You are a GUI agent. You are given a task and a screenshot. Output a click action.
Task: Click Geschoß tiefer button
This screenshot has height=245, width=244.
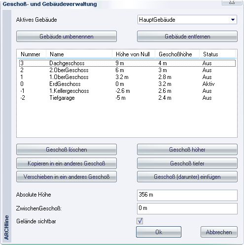pos(187,163)
